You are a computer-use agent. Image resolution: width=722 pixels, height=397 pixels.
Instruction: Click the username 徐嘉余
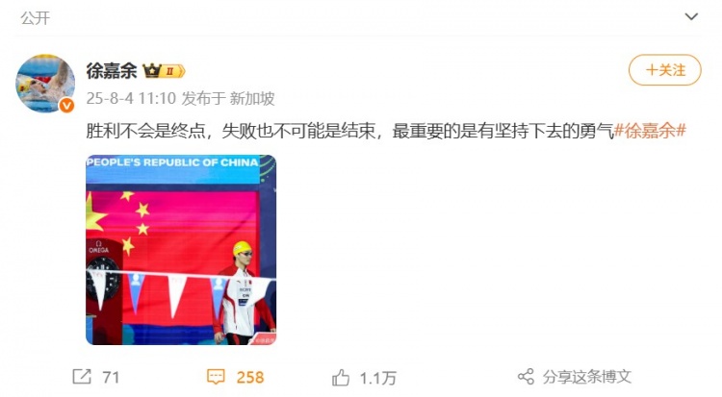[112, 71]
